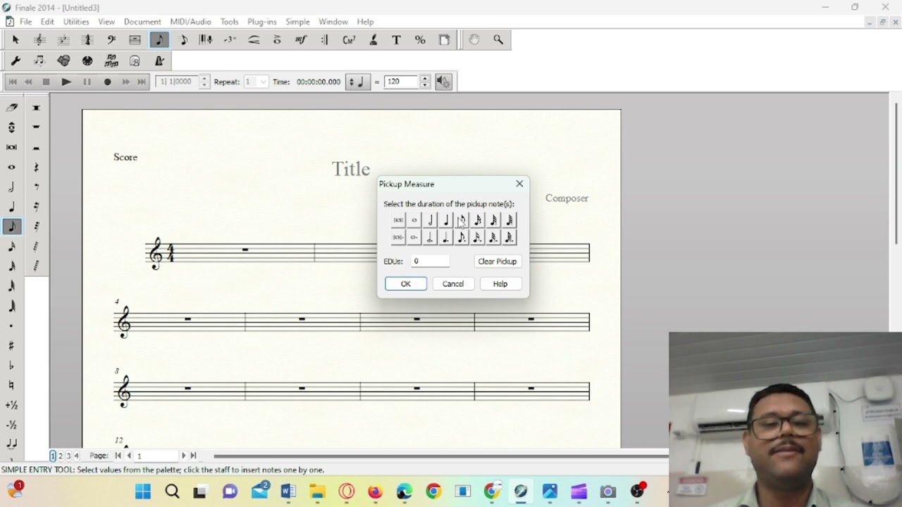Click the Stop button in playback controls

coord(46,82)
